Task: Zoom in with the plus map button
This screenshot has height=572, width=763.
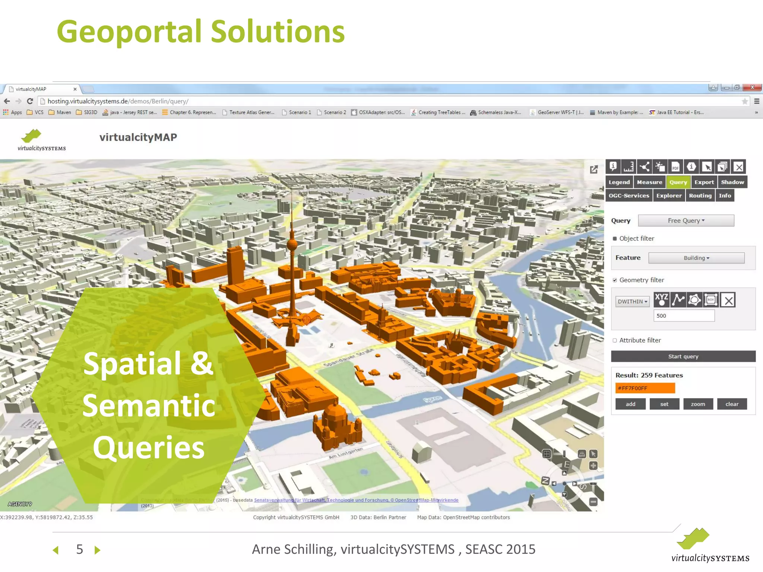Action: point(593,465)
